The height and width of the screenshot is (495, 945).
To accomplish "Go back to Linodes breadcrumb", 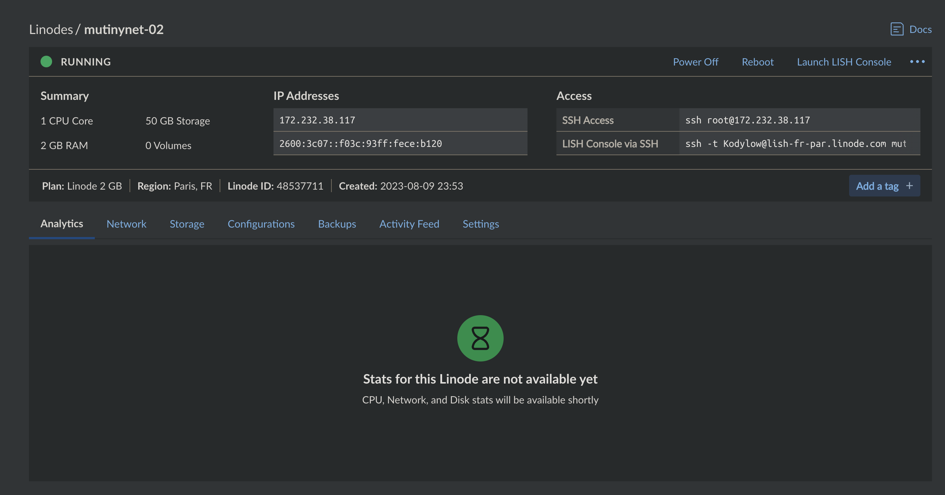I will 51,29.
